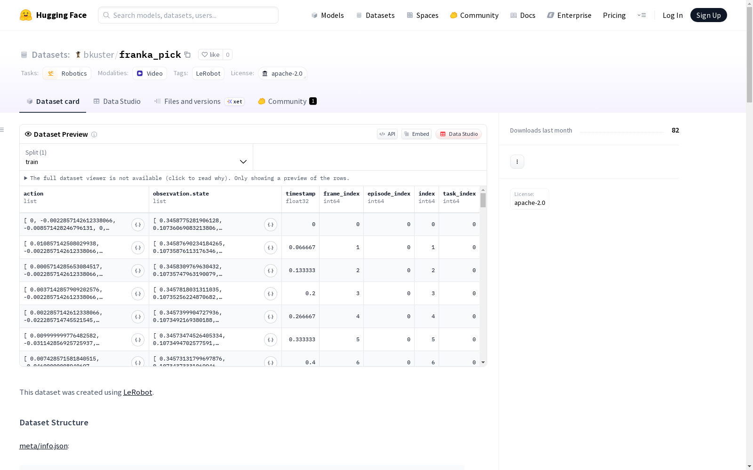Viewport: 753px width, 470px height.
Task: Click the Downloads last month count 82
Action: pyautogui.click(x=675, y=130)
